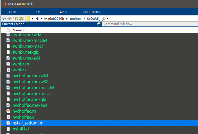Go up one folder level

[x=15, y=19]
